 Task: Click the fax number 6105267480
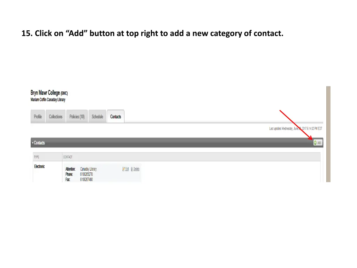[86, 180]
